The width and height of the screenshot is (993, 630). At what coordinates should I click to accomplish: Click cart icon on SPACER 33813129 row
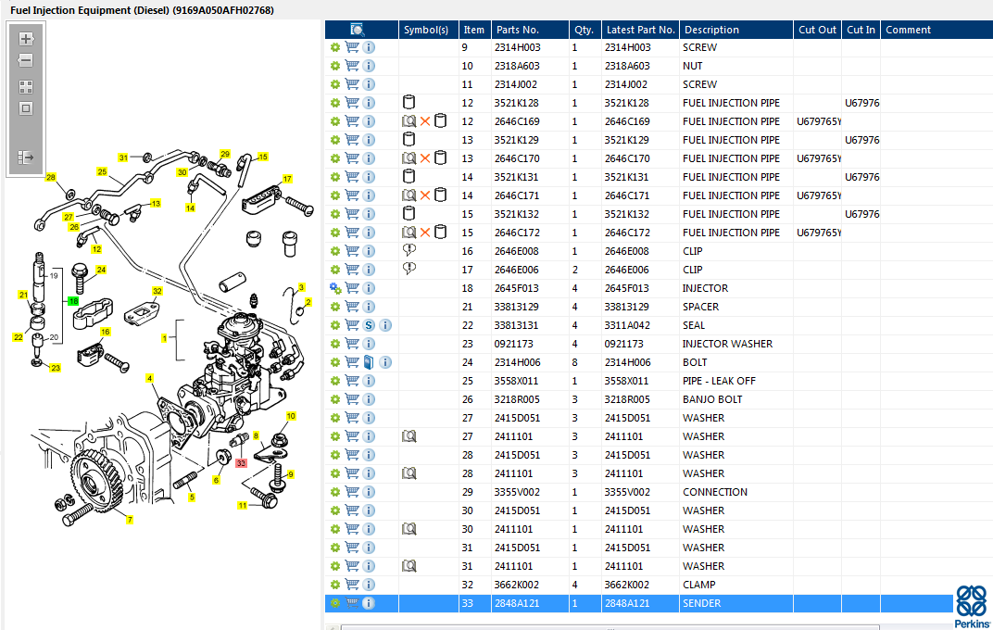point(352,307)
